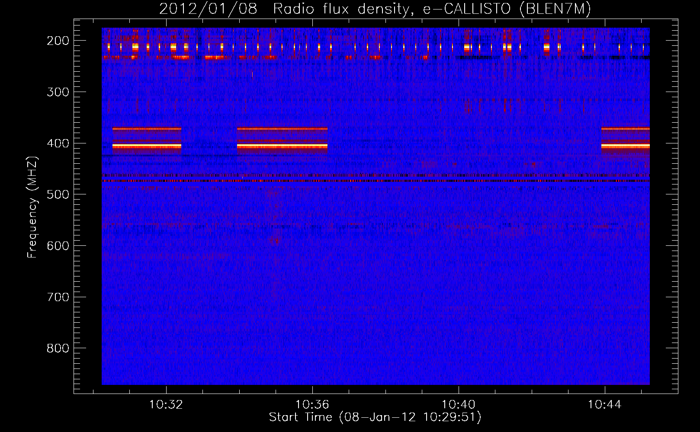The height and width of the screenshot is (432, 700).
Task: Click the "Frequency (MHZ)" axis label
Action: pos(32,207)
